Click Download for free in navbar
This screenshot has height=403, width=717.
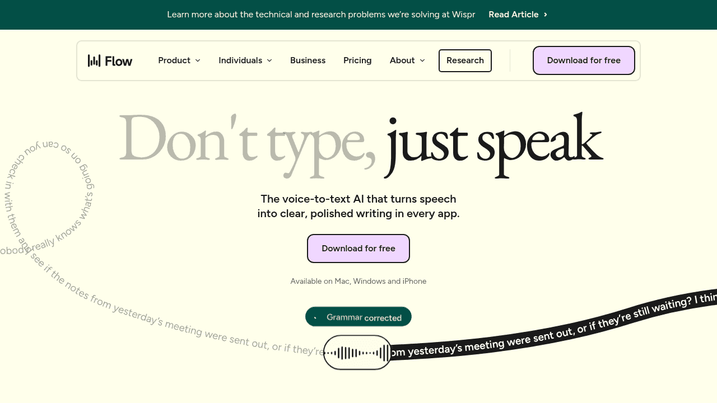[584, 60]
